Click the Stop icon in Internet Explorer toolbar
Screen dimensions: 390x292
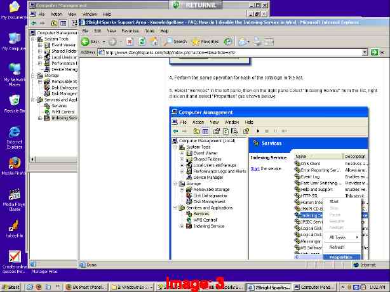click(130, 42)
